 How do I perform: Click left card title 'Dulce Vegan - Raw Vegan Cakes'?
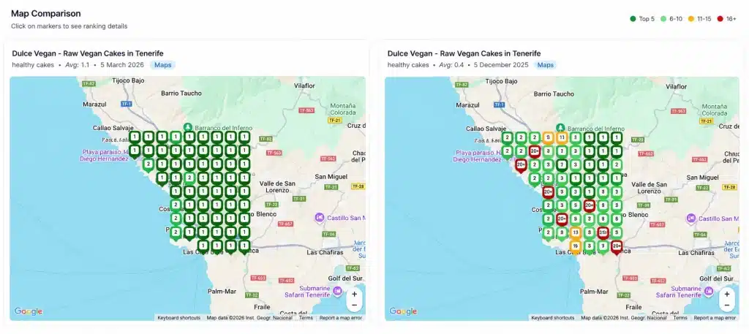tap(88, 53)
